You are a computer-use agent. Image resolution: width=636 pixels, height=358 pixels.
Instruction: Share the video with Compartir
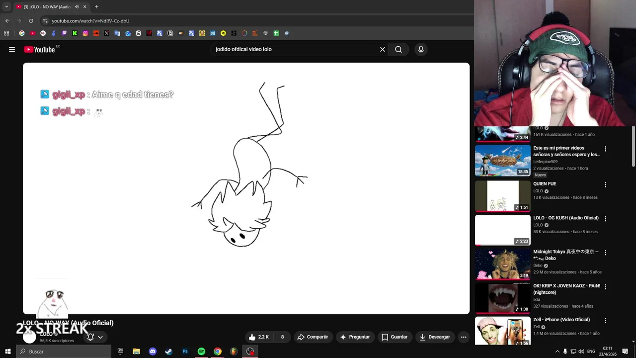click(x=313, y=337)
